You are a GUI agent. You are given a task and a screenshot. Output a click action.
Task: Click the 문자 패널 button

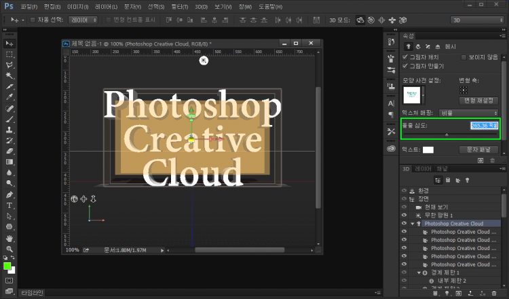(479, 149)
